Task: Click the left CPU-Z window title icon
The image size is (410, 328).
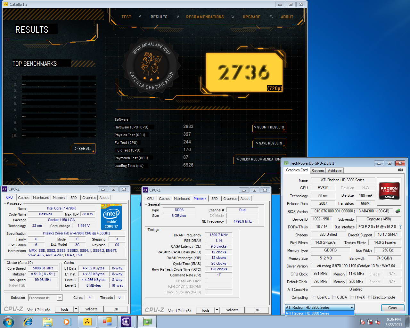Action: (x=4, y=189)
